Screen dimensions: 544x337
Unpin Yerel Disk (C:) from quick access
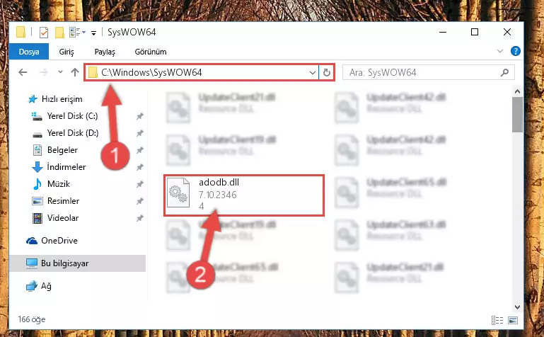pos(140,116)
